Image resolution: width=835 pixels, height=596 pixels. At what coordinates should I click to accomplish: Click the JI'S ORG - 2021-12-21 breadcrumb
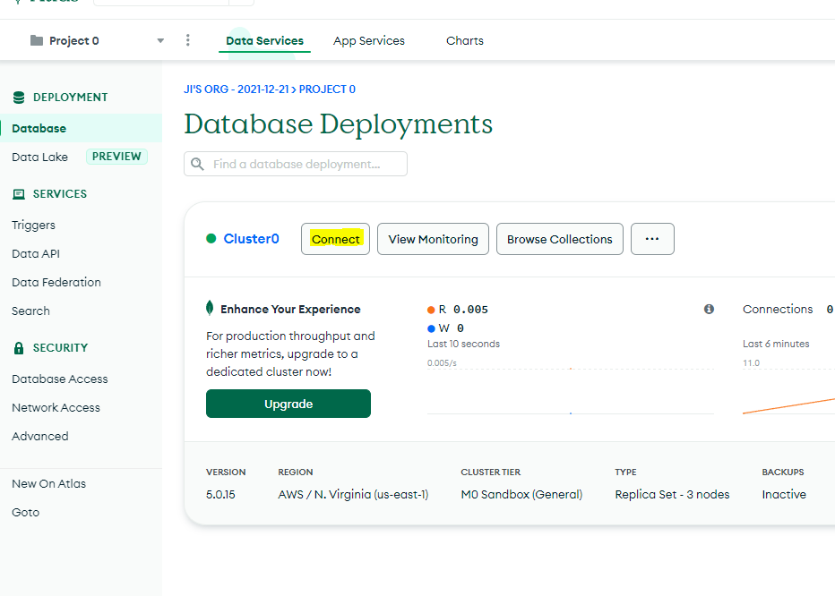[x=236, y=89]
